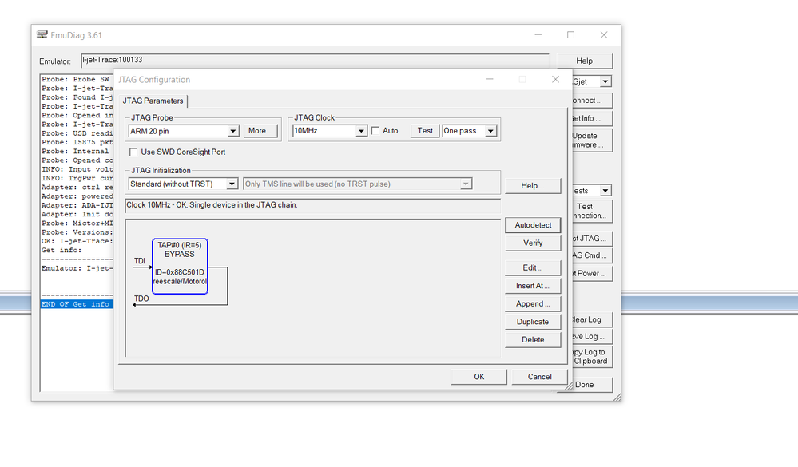Click the Copy Log to Clipboard button

pyautogui.click(x=592, y=356)
